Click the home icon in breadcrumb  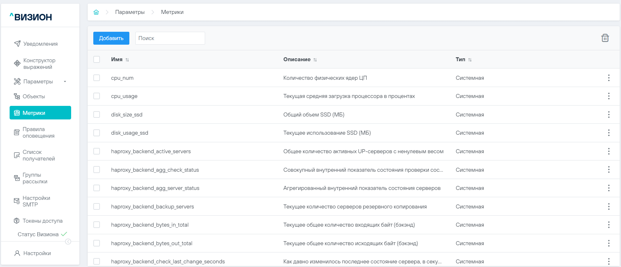click(96, 12)
